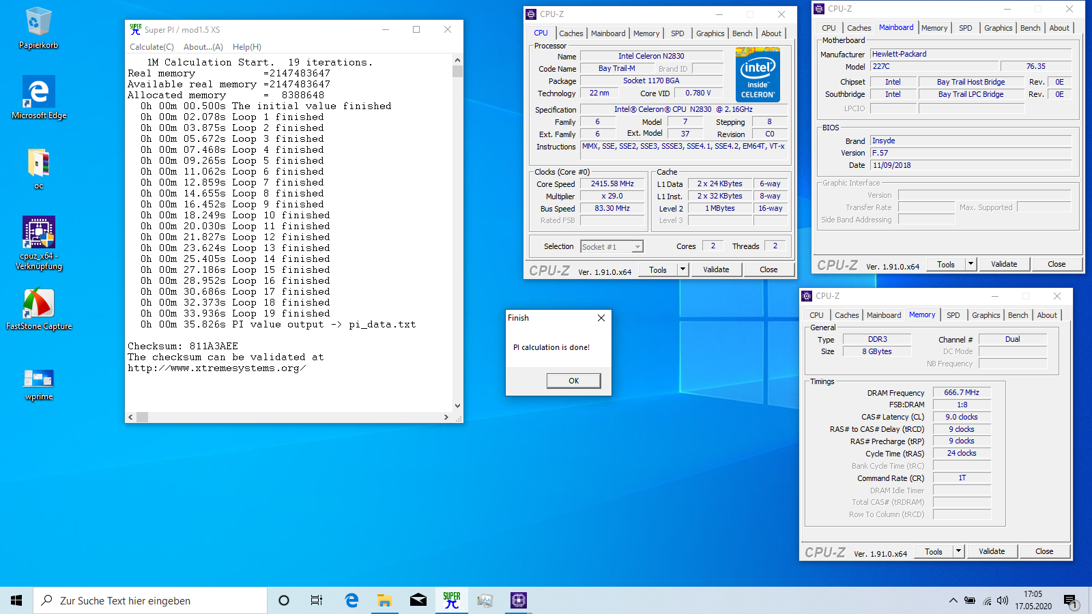The width and height of the screenshot is (1092, 614).
Task: Click Close button in CPU window
Action: (768, 269)
